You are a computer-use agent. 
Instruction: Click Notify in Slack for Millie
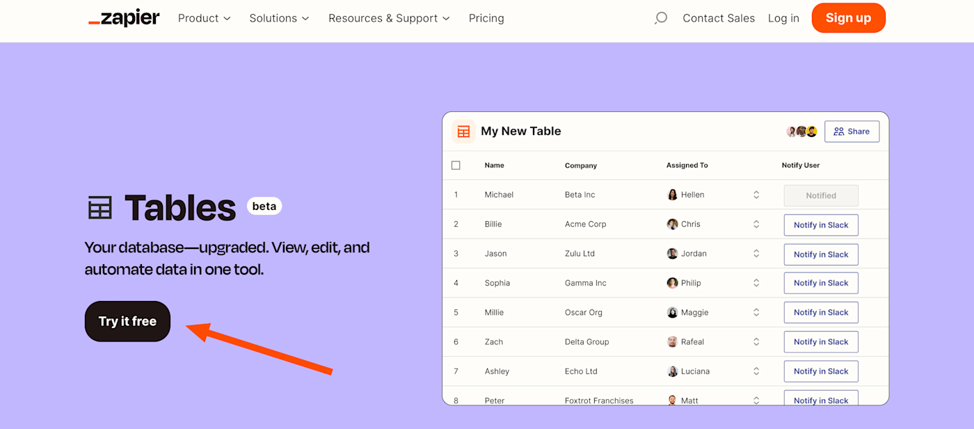tap(821, 312)
